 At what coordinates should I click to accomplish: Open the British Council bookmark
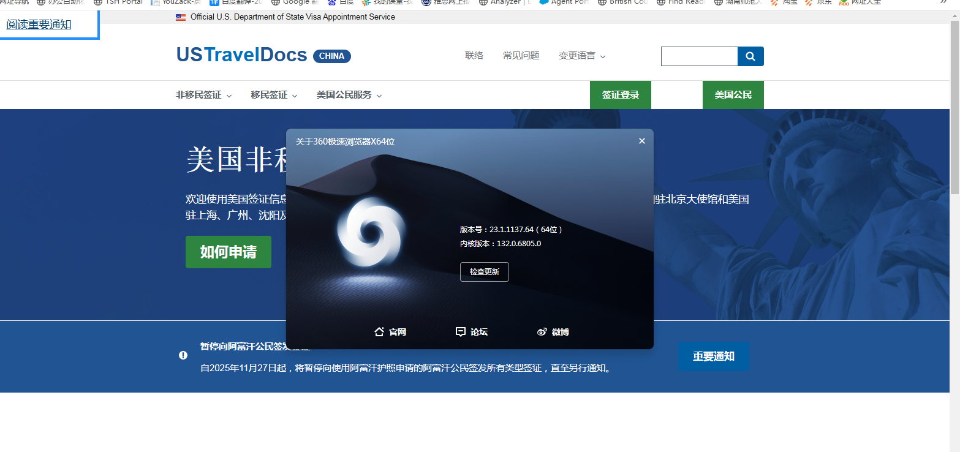point(623,2)
